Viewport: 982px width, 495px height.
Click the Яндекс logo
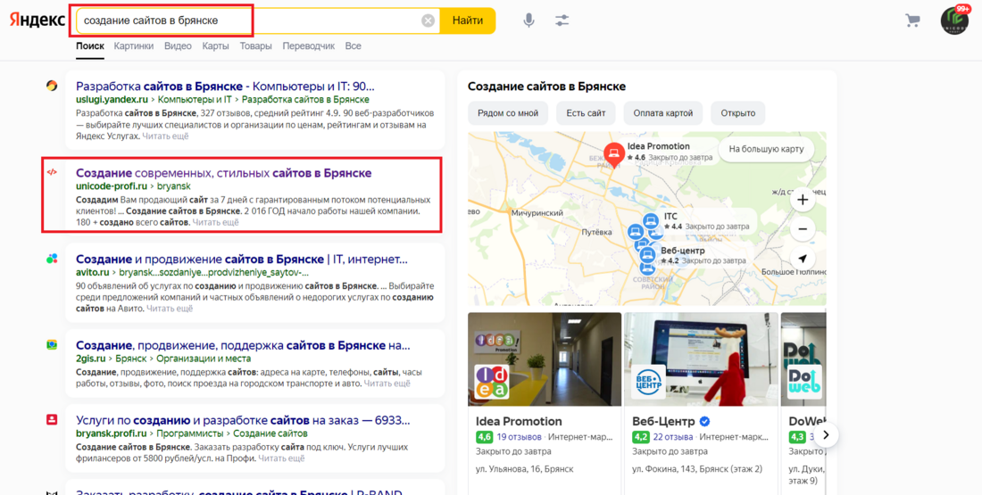[x=37, y=20]
